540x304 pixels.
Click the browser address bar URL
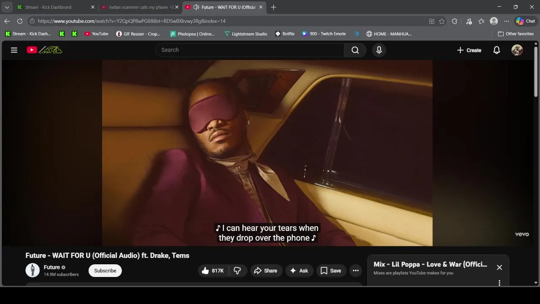pos(132,21)
